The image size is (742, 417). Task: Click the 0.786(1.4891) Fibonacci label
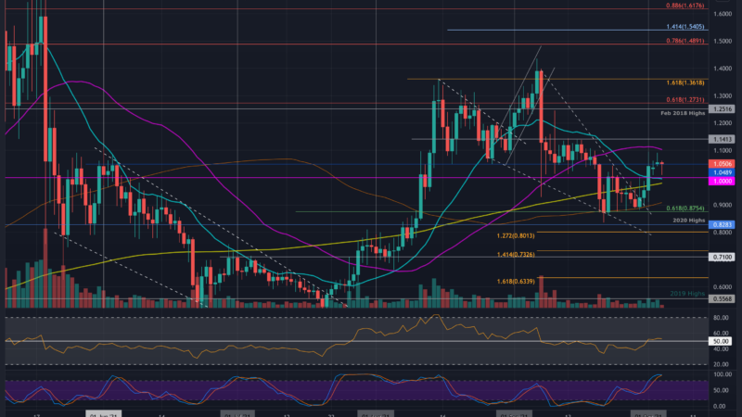coord(684,41)
